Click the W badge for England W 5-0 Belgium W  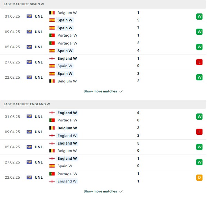[x=199, y=147]
